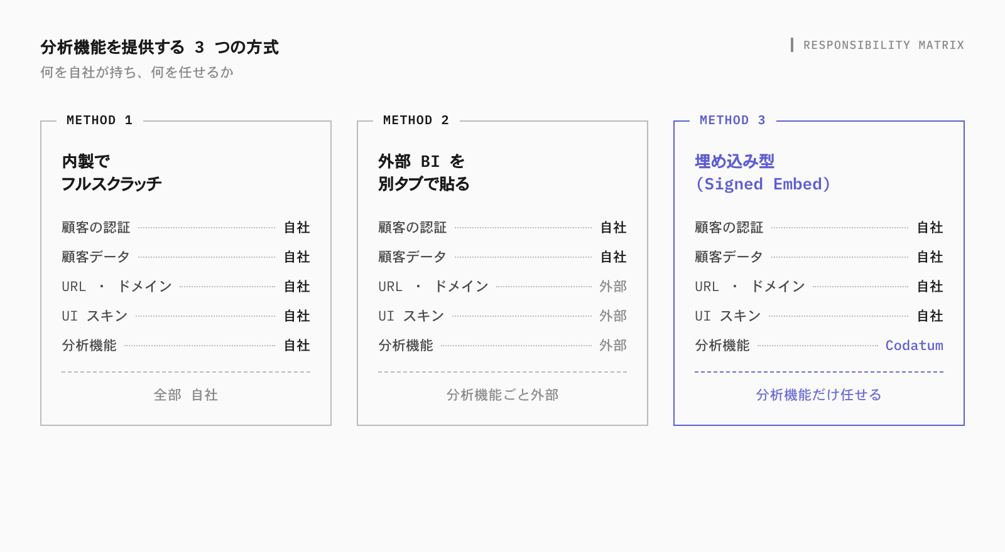This screenshot has width=1005, height=552.
Task: Click 分析機能 in the Method 2 card
Action: (406, 345)
